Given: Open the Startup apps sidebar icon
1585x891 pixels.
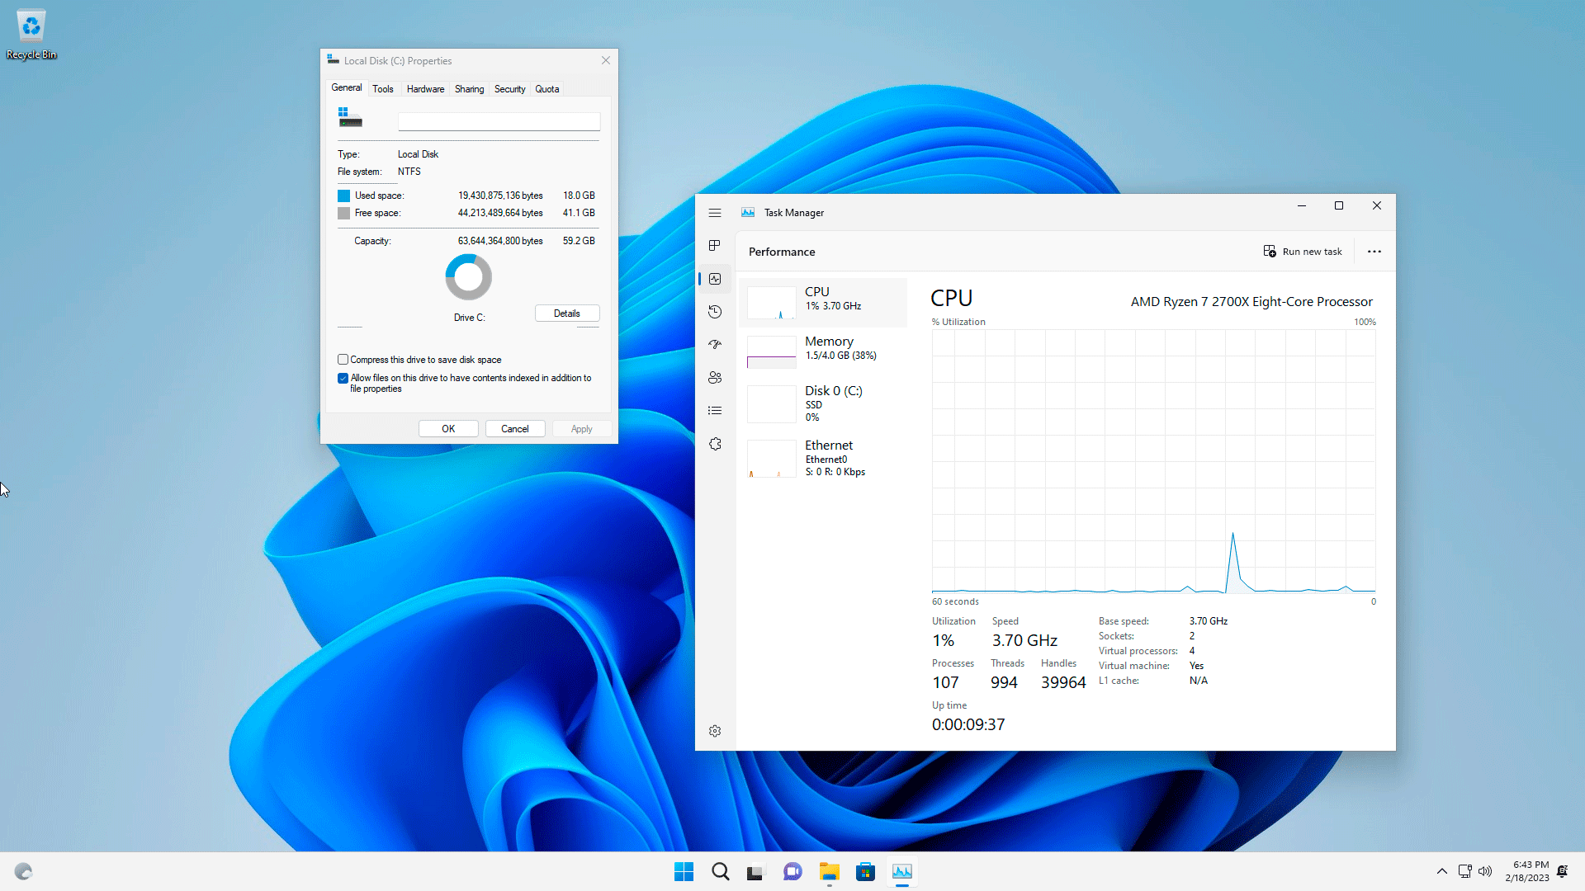Looking at the screenshot, I should tap(715, 345).
